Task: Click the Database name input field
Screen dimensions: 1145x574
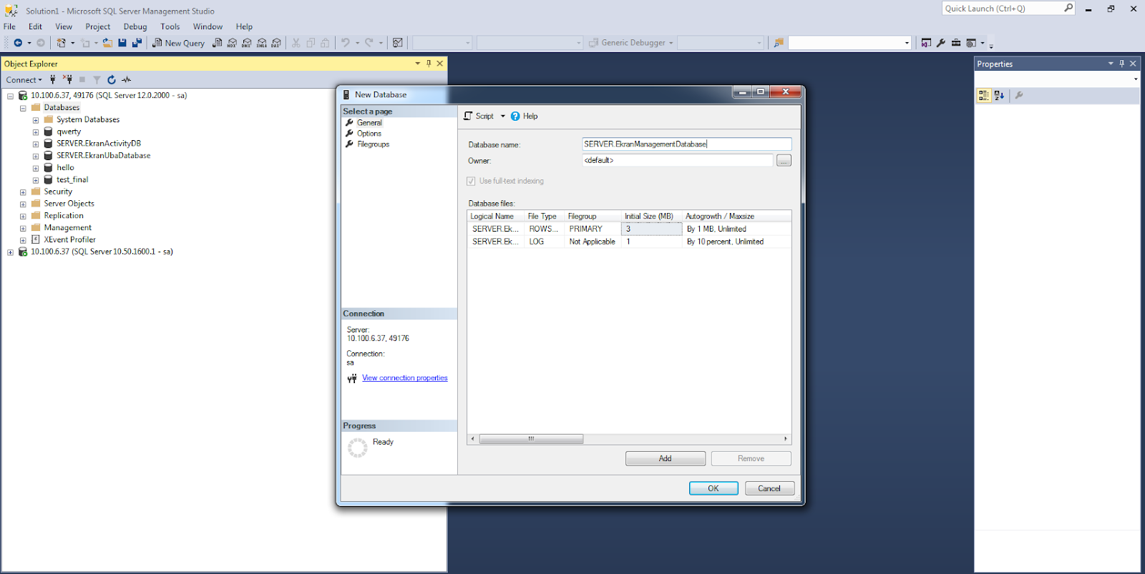Action: [686, 144]
